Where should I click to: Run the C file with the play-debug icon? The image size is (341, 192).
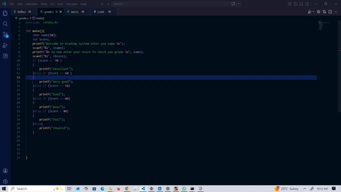310,12
